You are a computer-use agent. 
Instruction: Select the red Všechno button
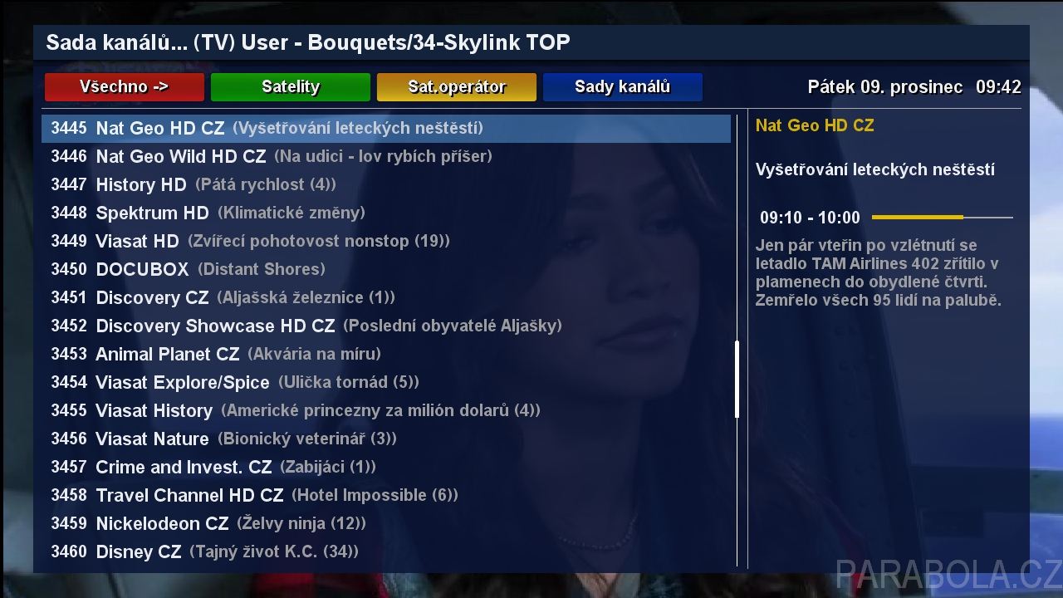click(125, 87)
